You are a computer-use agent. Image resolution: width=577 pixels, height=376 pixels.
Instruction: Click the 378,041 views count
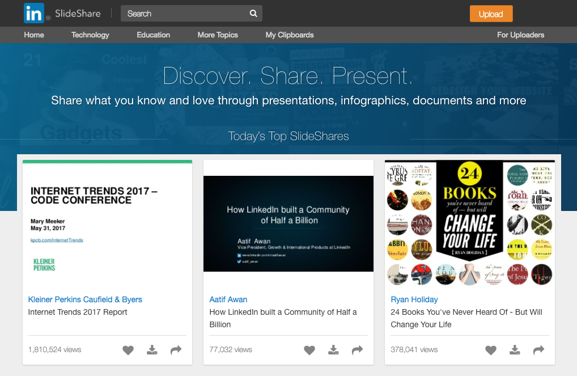414,349
